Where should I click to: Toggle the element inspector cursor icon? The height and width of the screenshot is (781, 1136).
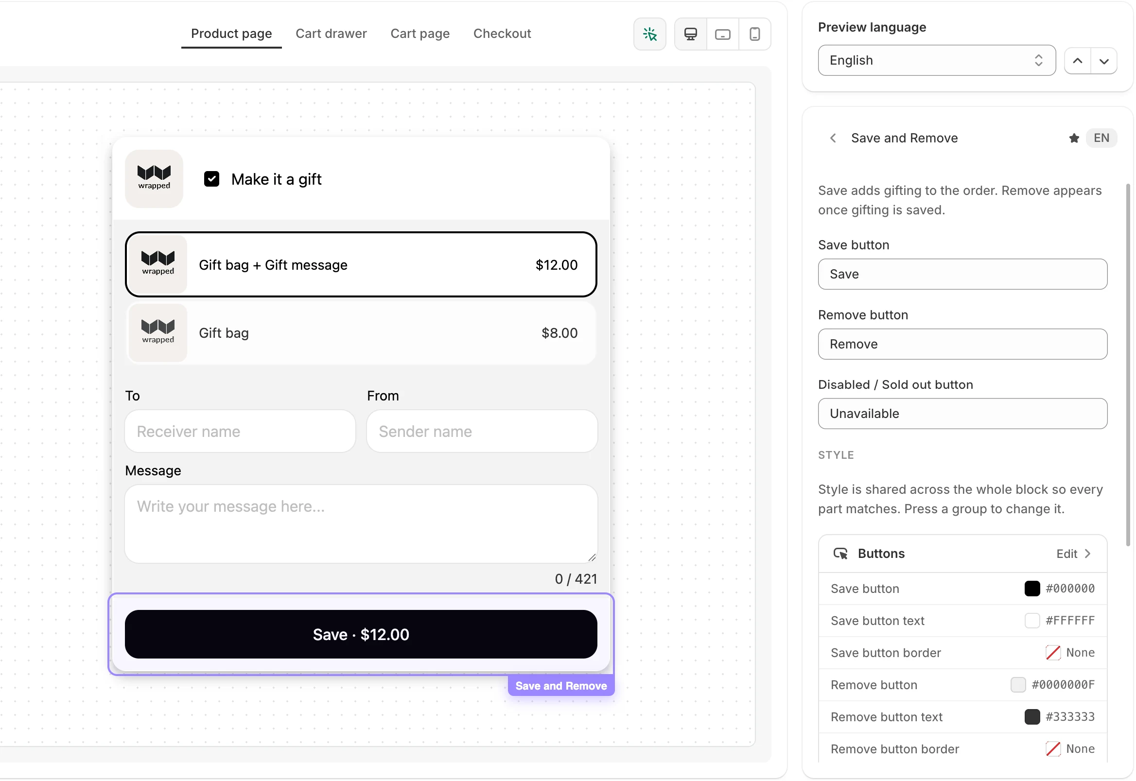pos(650,34)
